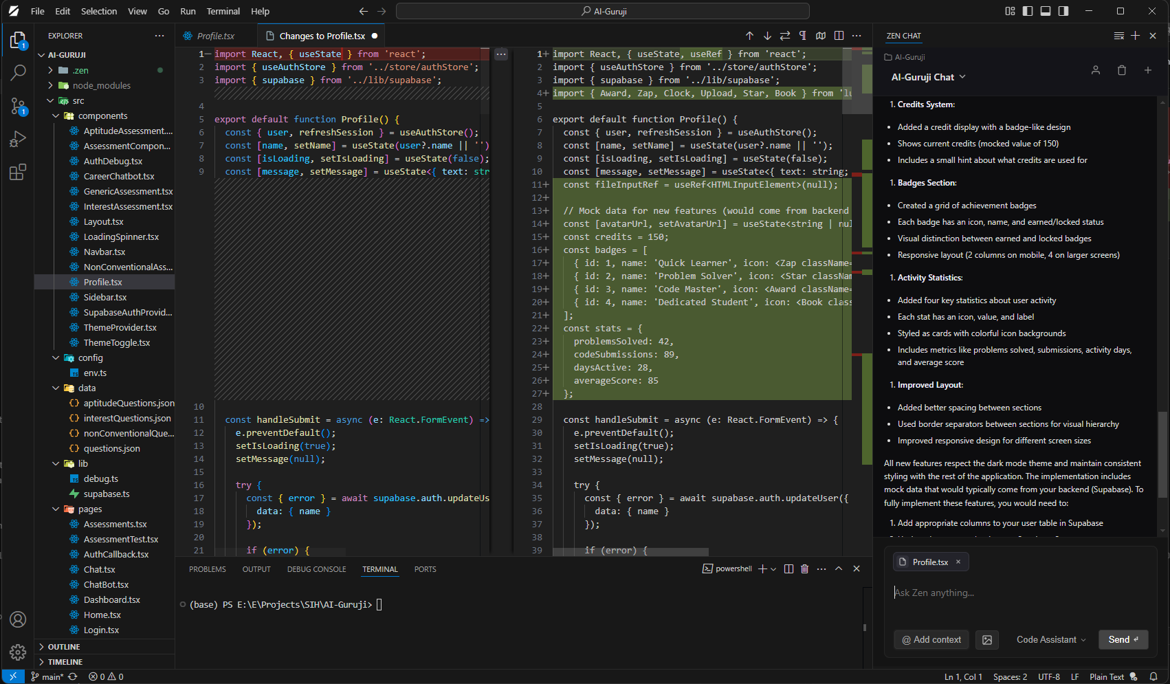Switch to the OUTPUT tab
The height and width of the screenshot is (684, 1170).
[256, 569]
